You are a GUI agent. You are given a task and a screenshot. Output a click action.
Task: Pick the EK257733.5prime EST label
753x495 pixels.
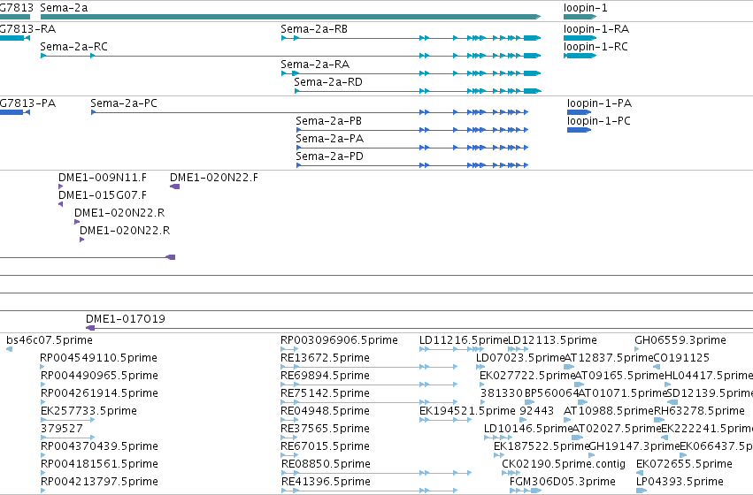tap(88, 411)
